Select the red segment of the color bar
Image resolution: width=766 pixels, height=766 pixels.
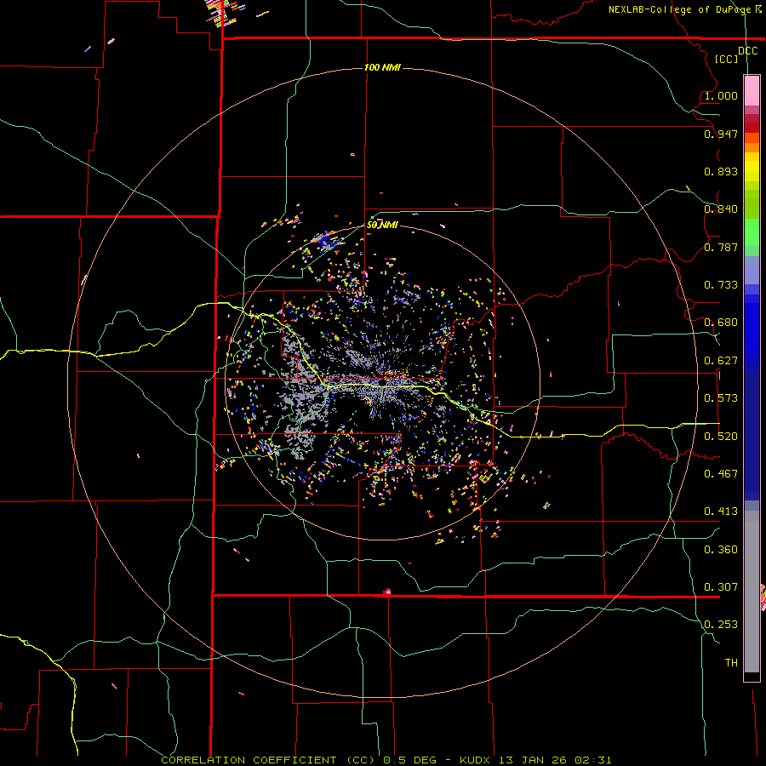pos(752,127)
